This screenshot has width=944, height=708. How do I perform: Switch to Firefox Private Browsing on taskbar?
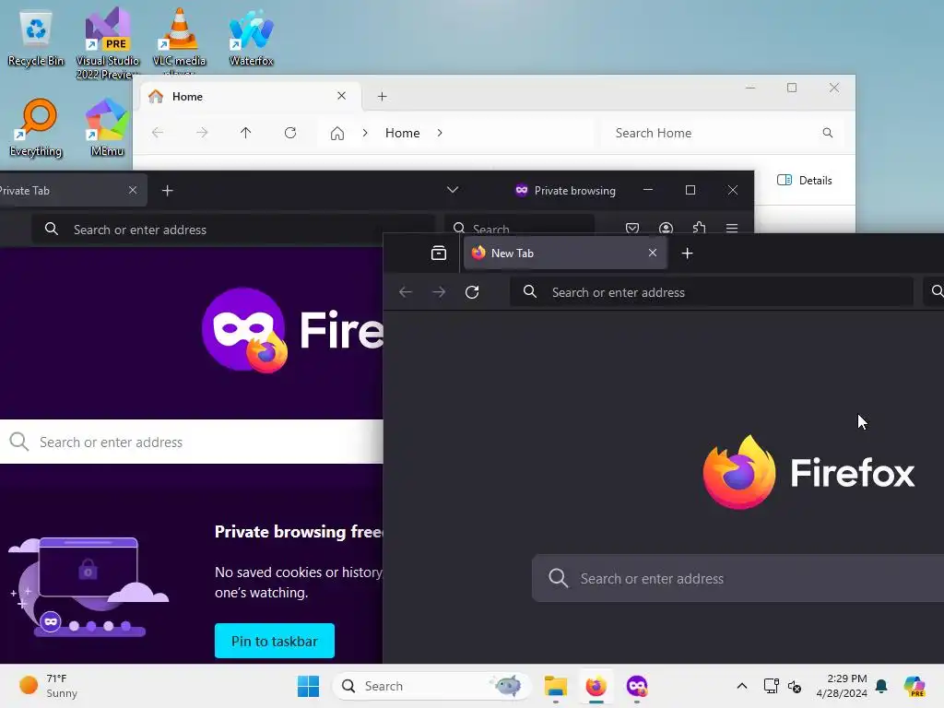click(636, 686)
